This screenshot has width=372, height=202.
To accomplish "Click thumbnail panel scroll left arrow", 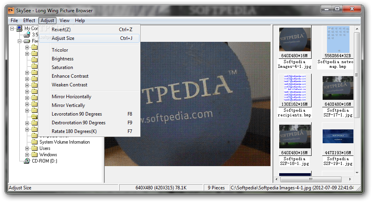I will pos(276,179).
